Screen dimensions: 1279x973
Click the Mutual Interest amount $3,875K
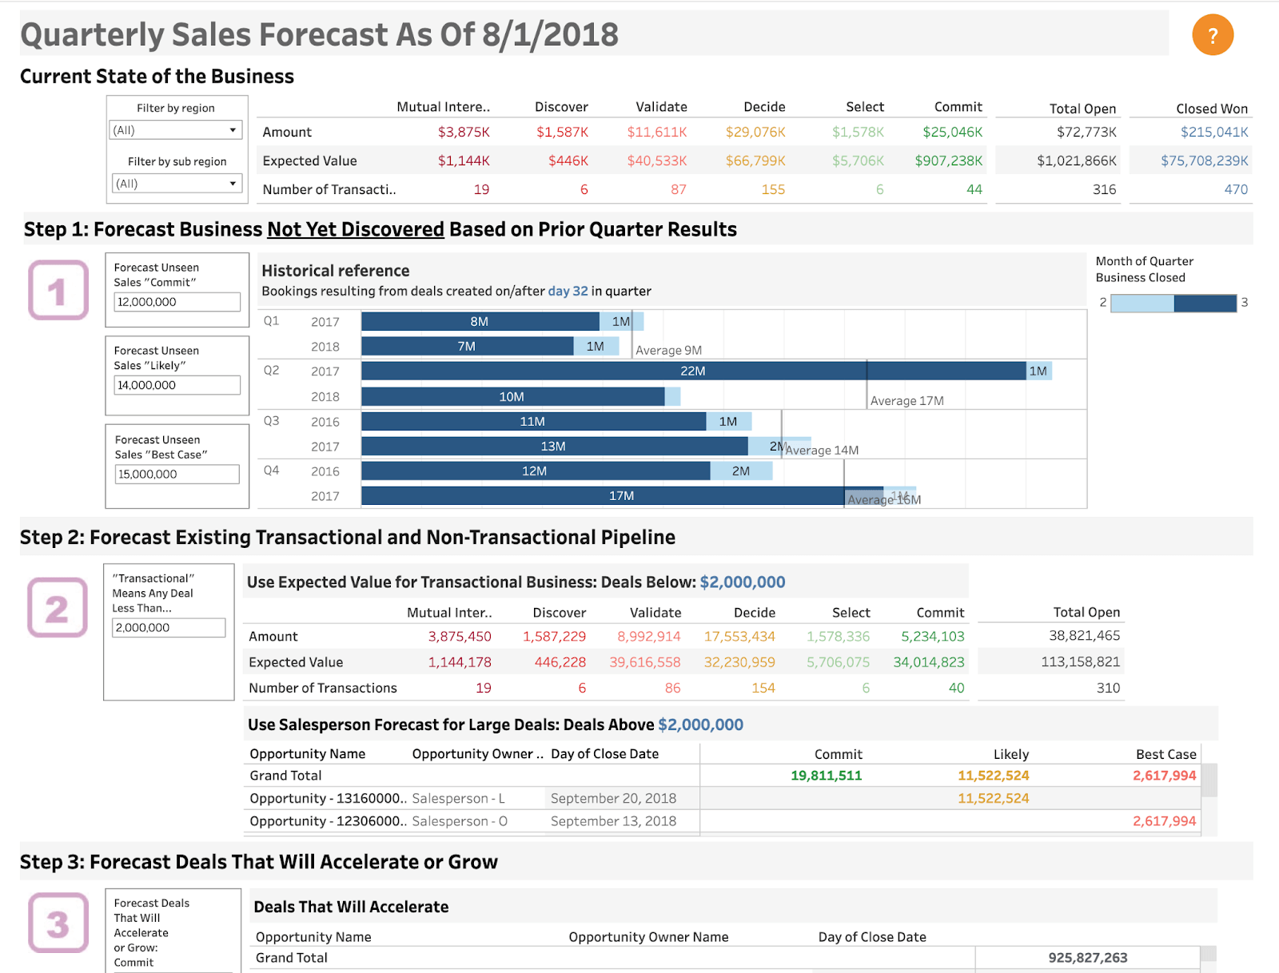point(464,132)
